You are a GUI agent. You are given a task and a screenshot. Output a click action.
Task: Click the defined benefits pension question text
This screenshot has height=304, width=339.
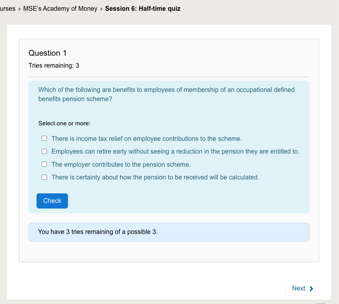click(x=167, y=94)
